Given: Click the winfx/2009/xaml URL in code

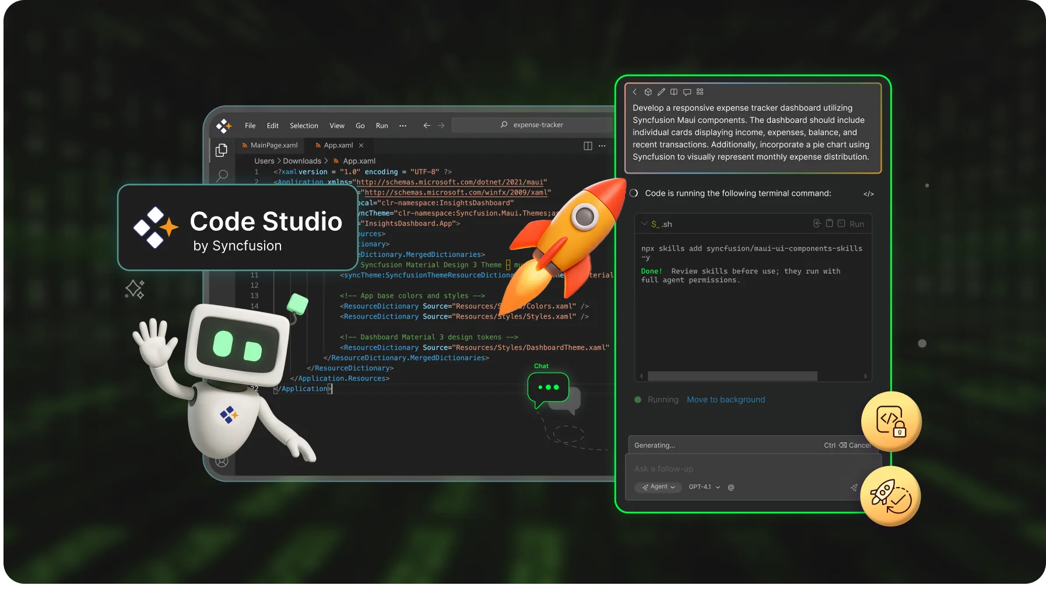Looking at the screenshot, I should (456, 193).
